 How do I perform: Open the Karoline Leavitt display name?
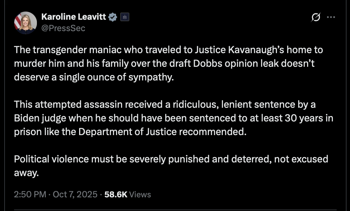tap(73, 17)
